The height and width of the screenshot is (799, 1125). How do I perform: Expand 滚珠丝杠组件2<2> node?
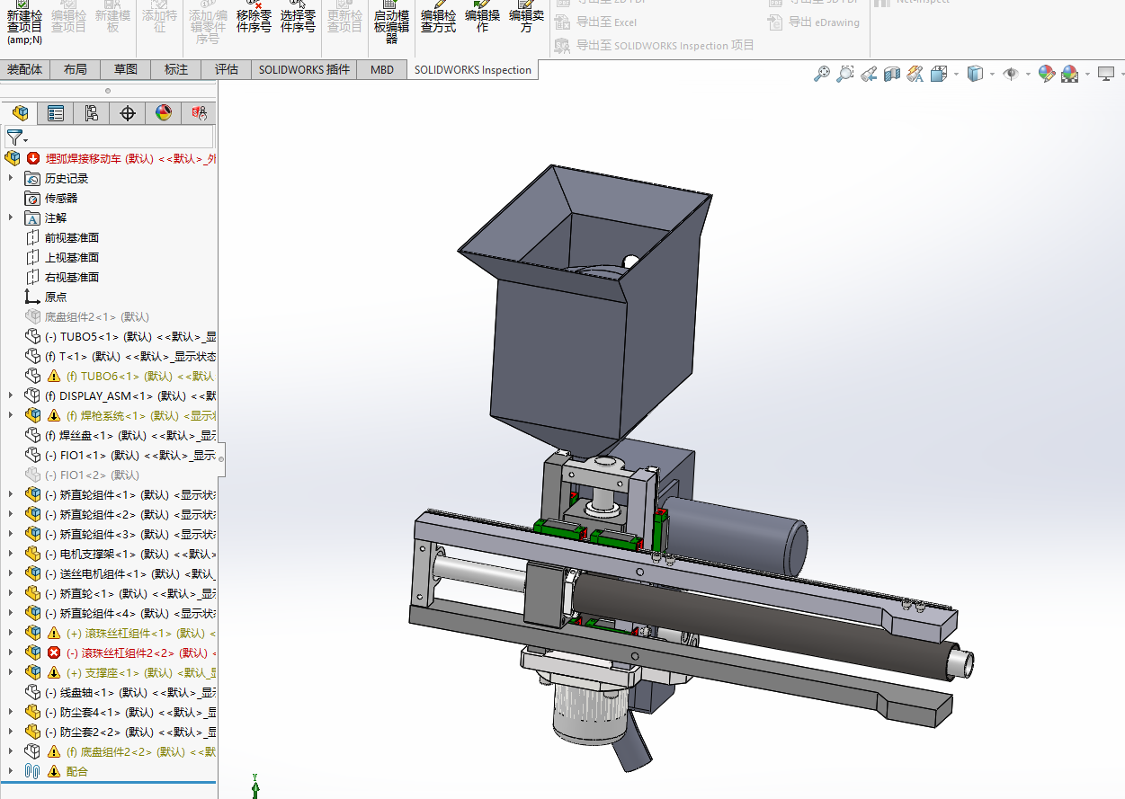12,653
